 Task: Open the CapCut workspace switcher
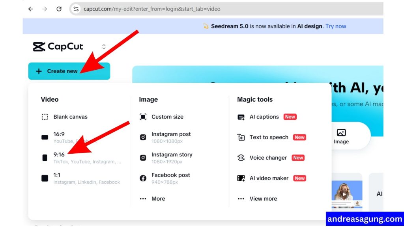pos(103,46)
